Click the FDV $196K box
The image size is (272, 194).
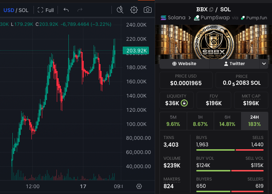coord(214,100)
